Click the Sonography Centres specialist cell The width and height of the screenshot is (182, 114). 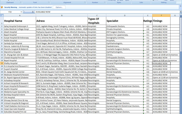[x=125, y=38]
